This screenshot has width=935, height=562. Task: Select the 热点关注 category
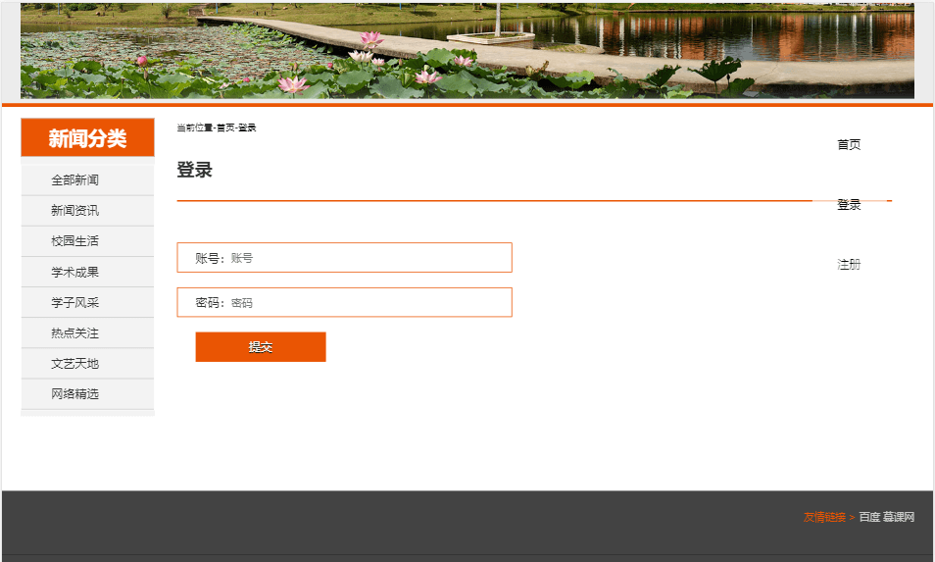75,333
